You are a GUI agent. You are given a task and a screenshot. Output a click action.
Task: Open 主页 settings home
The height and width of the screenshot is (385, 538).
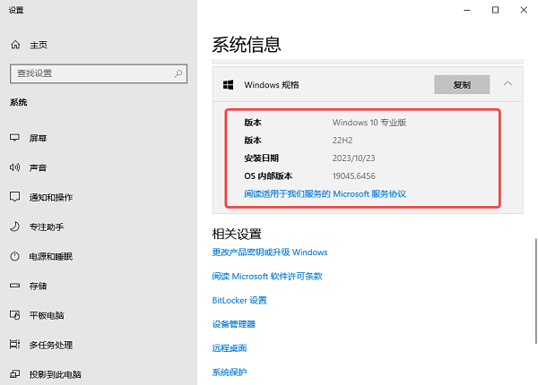click(39, 45)
